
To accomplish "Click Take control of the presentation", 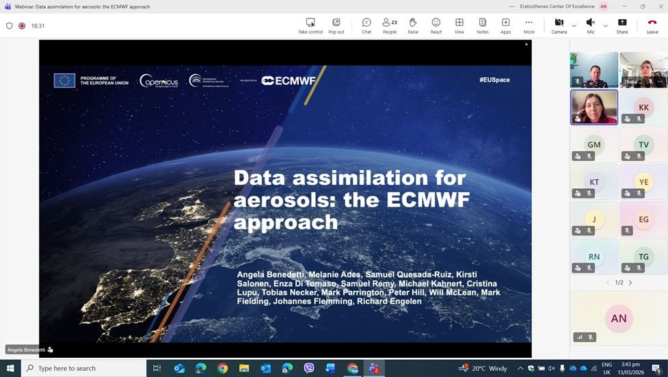I will tap(310, 25).
